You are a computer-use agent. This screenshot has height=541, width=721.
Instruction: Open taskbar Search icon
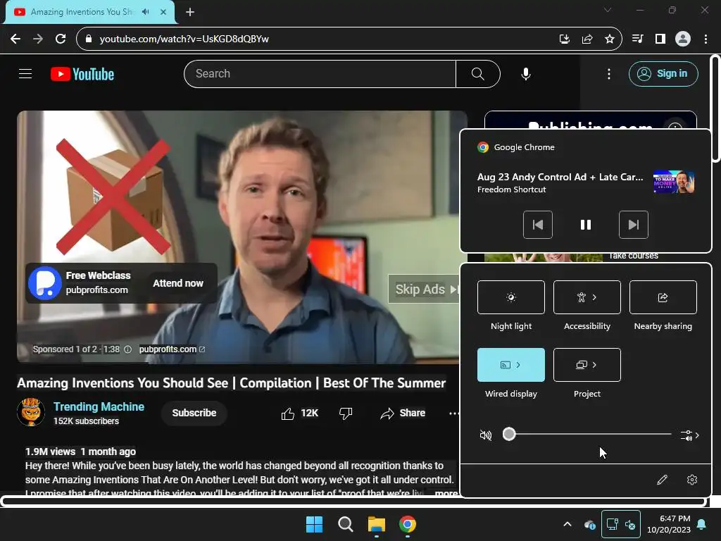[x=345, y=524]
